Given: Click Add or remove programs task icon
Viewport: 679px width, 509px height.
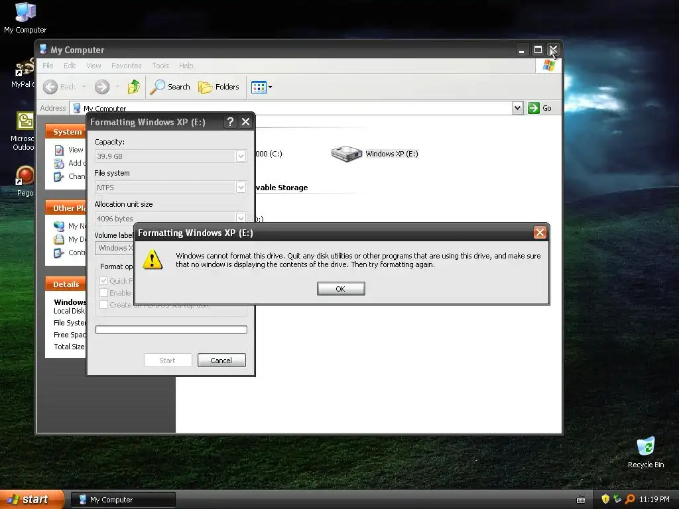Looking at the screenshot, I should click(59, 163).
